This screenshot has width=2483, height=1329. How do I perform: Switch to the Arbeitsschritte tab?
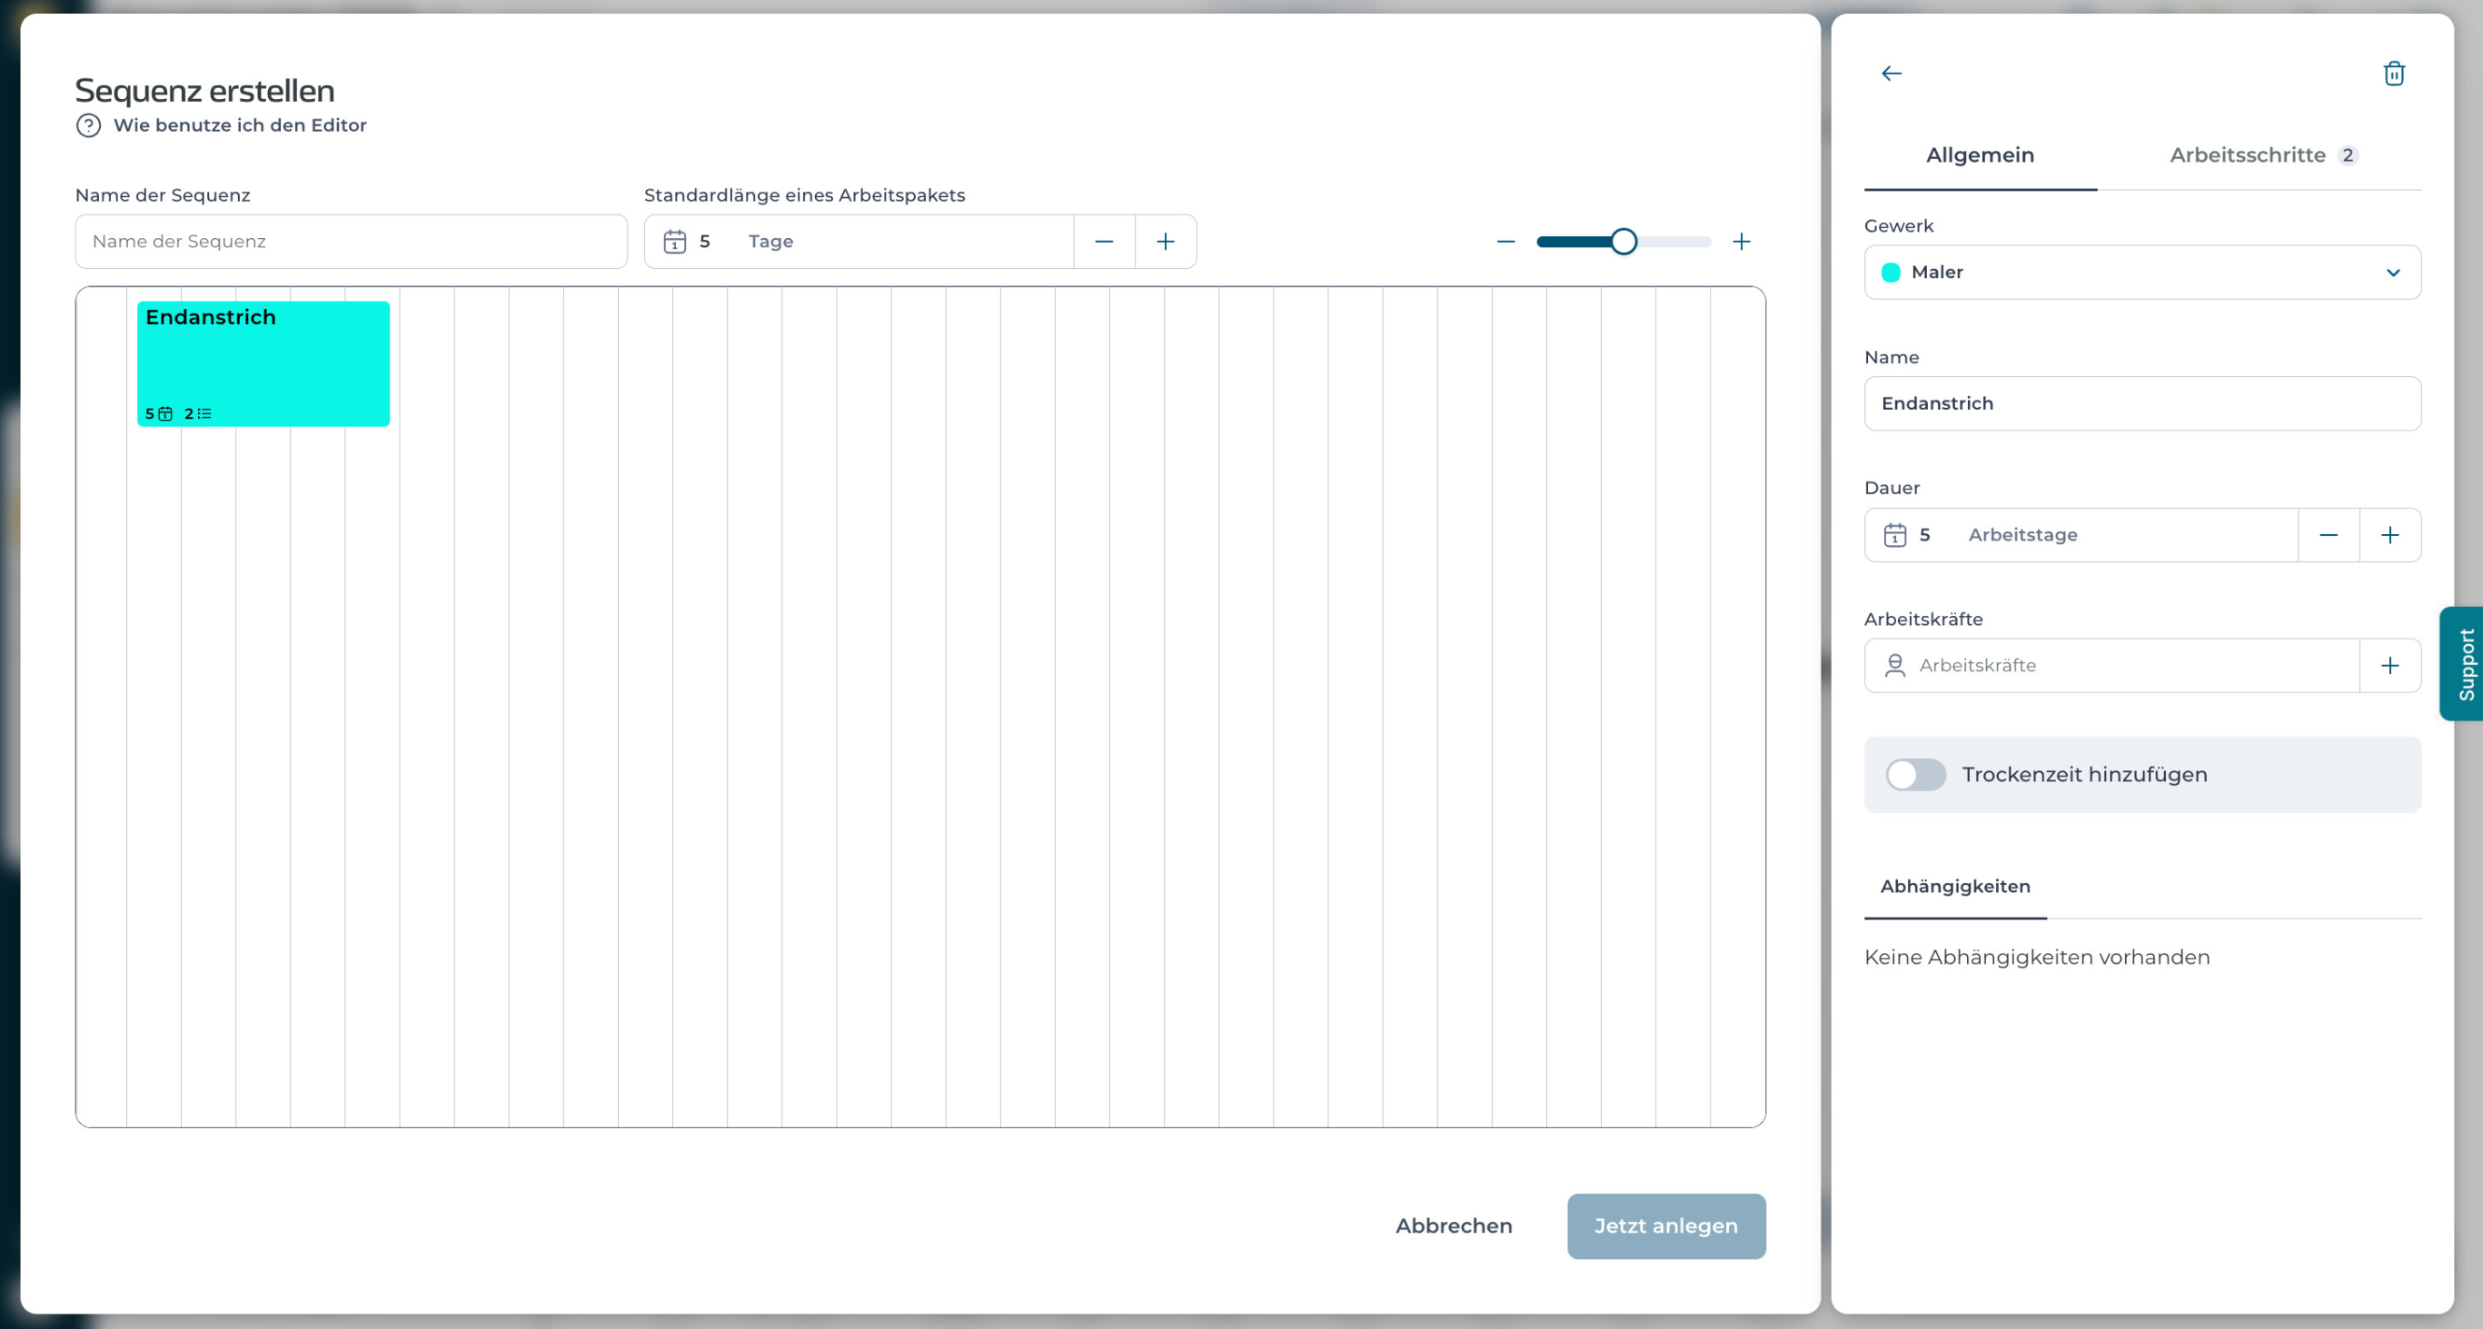tap(2262, 155)
